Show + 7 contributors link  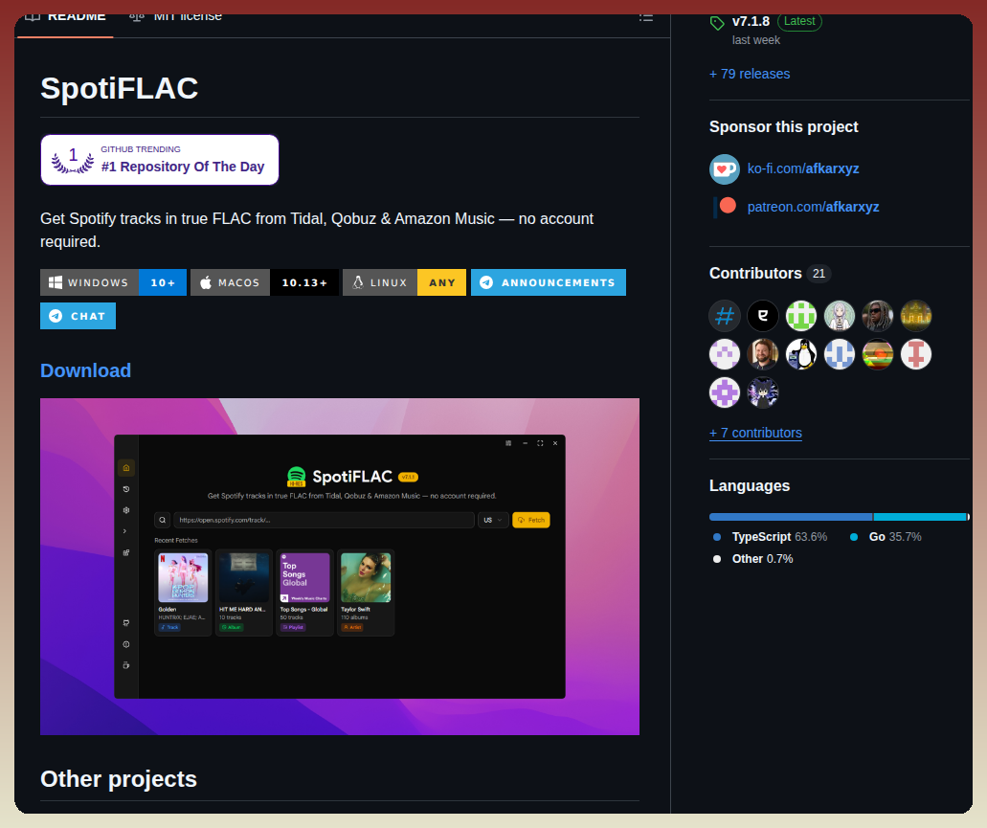(x=755, y=433)
